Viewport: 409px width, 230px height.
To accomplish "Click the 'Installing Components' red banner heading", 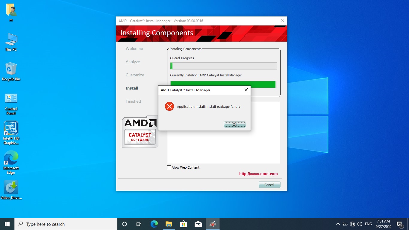I will (157, 33).
